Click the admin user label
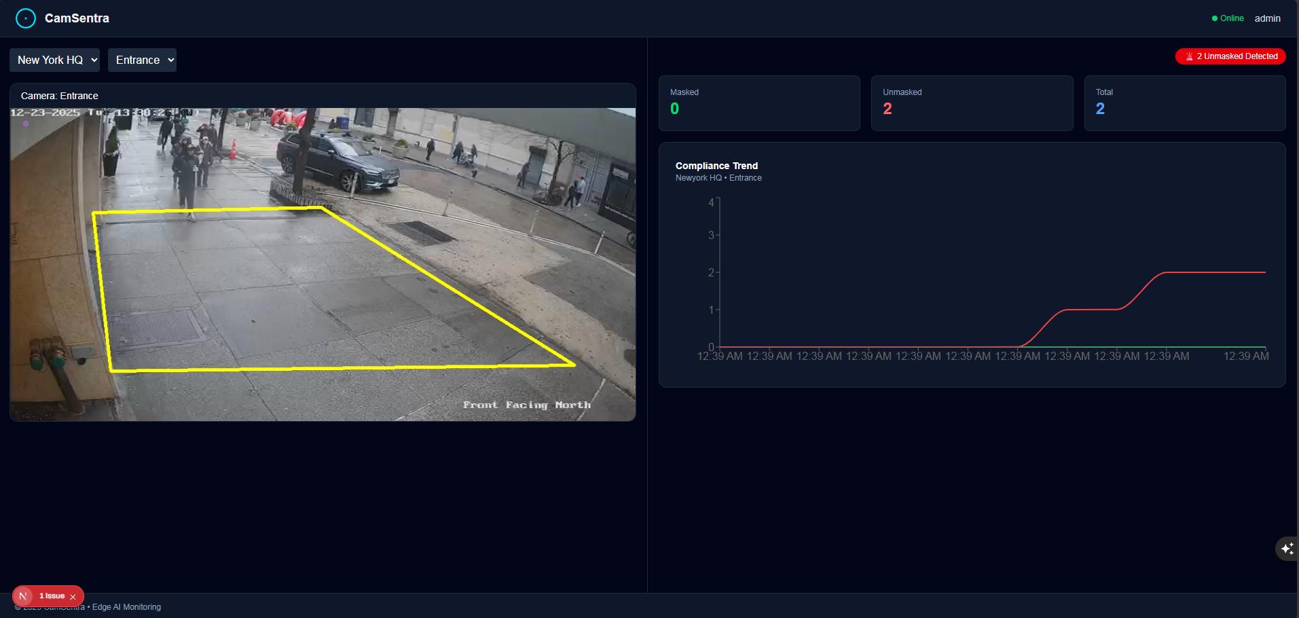 [x=1267, y=18]
